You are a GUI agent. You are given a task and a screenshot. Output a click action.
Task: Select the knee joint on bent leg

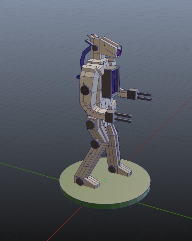95,144
